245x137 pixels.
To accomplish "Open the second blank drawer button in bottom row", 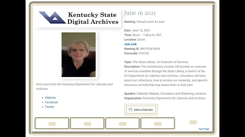I will (87, 123).
